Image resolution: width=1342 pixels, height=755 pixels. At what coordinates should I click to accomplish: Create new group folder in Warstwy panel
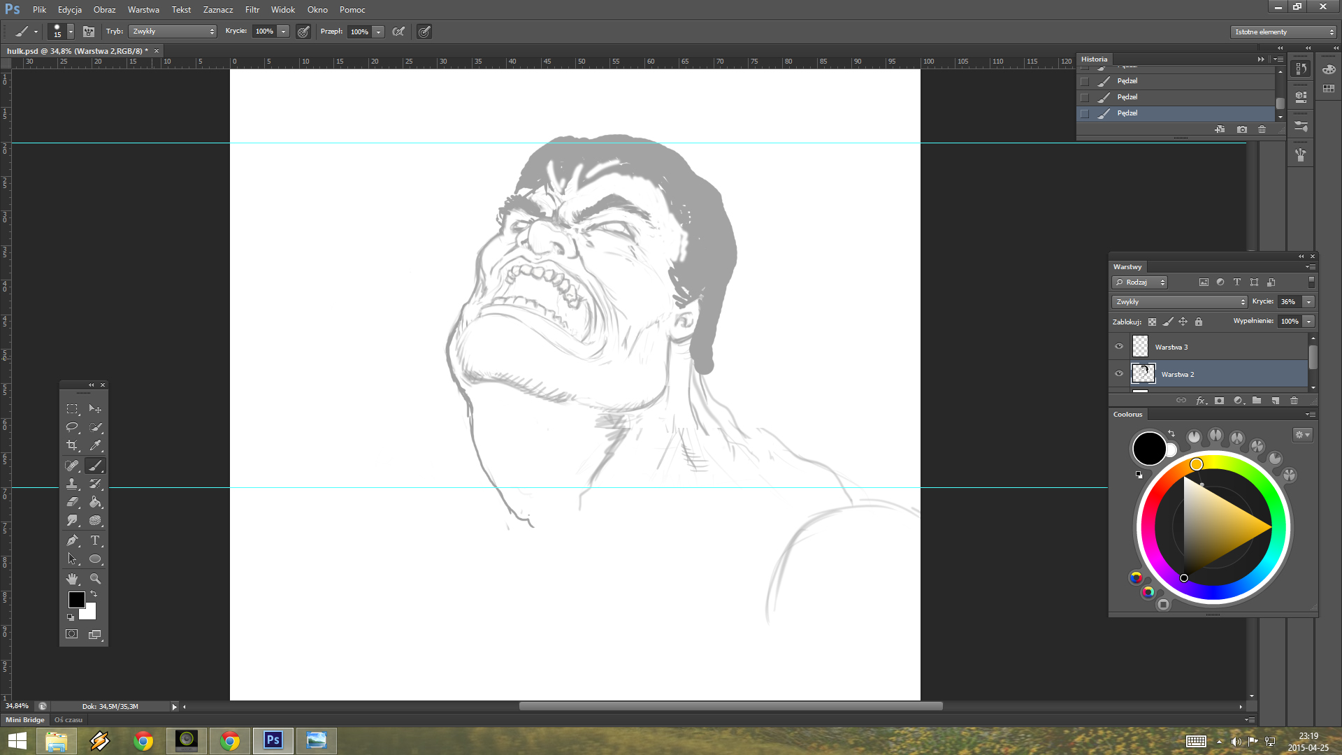click(x=1257, y=401)
